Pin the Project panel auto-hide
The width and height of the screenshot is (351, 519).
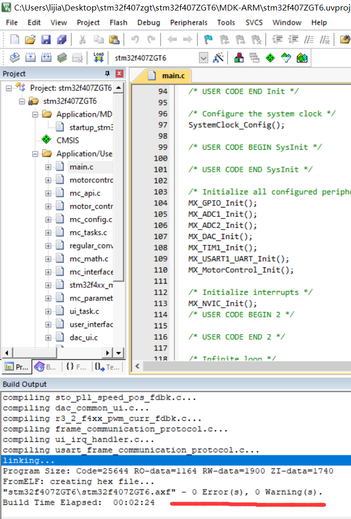107,74
